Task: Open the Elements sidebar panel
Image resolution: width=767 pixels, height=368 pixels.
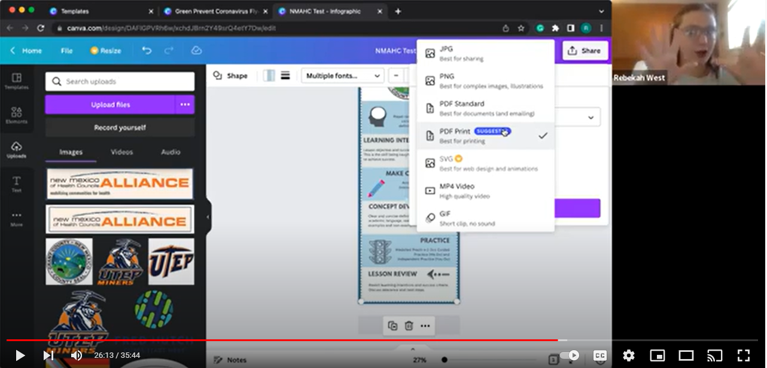Action: tap(17, 115)
